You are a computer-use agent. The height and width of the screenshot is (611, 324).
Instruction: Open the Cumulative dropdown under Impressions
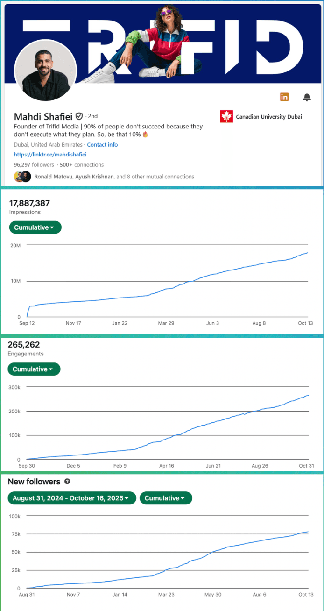(x=35, y=227)
